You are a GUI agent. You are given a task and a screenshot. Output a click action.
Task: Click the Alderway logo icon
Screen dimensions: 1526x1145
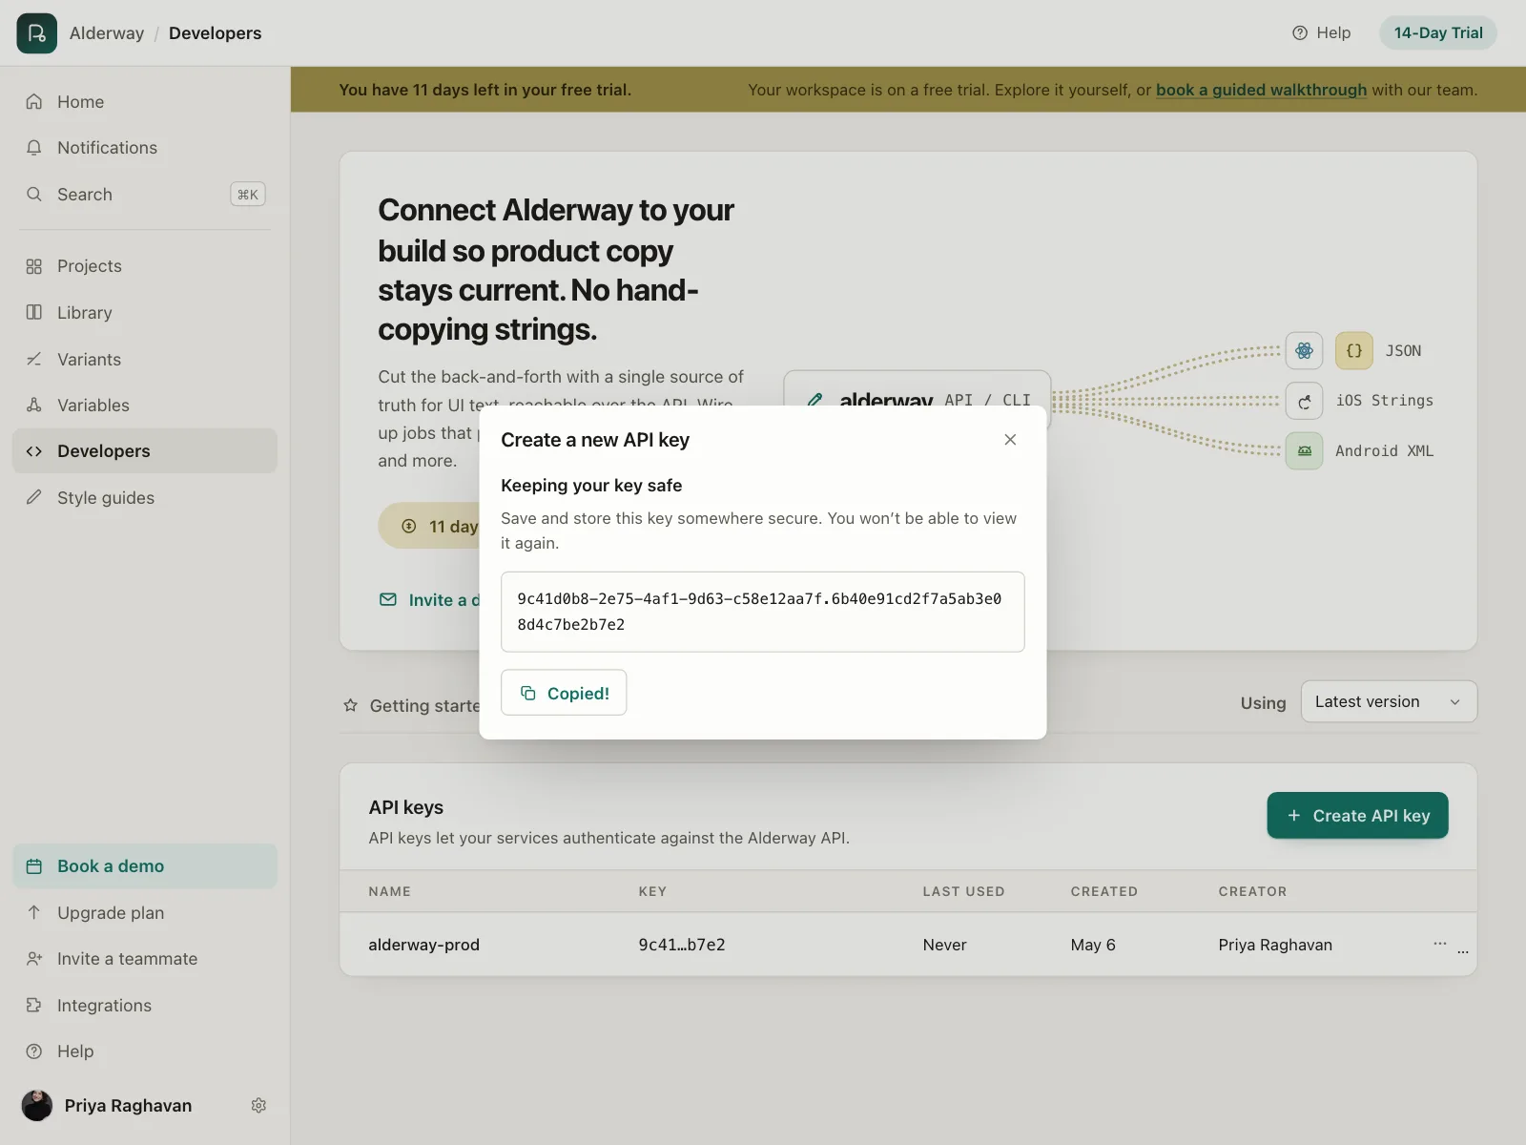click(36, 33)
